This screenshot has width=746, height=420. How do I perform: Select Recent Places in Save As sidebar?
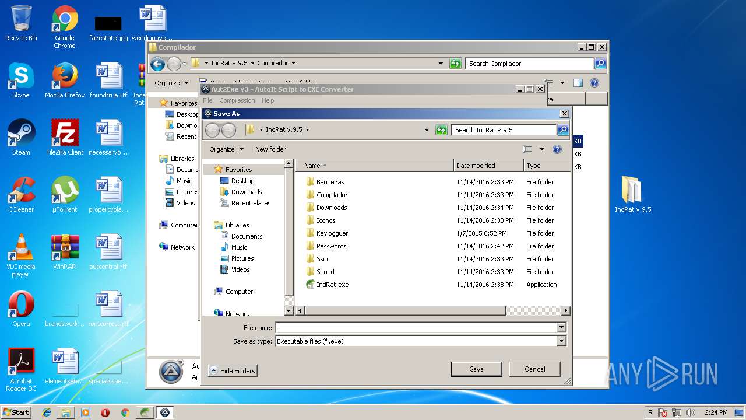pos(251,203)
